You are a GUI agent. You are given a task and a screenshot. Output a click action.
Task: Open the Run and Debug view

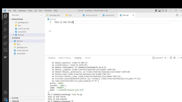pos(5,37)
